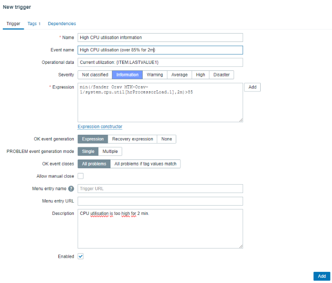Select Recovery expression for OK event generation

(132, 139)
